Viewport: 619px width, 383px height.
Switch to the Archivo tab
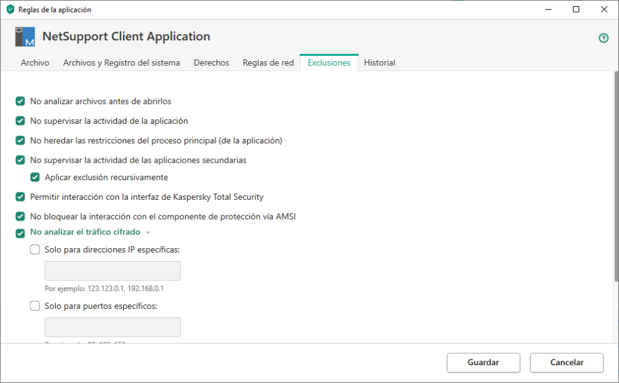pos(35,62)
